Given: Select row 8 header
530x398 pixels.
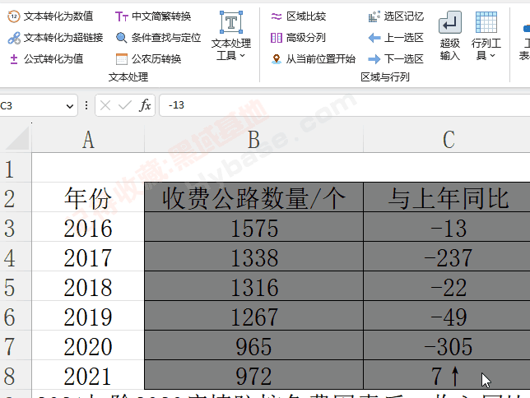Looking at the screenshot, I should tap(16, 375).
